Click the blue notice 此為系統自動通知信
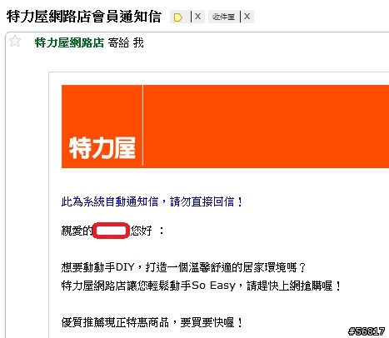Screen dimensions: 389x338 (152, 201)
